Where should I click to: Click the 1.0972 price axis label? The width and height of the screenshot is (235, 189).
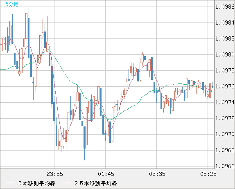(x=225, y=118)
